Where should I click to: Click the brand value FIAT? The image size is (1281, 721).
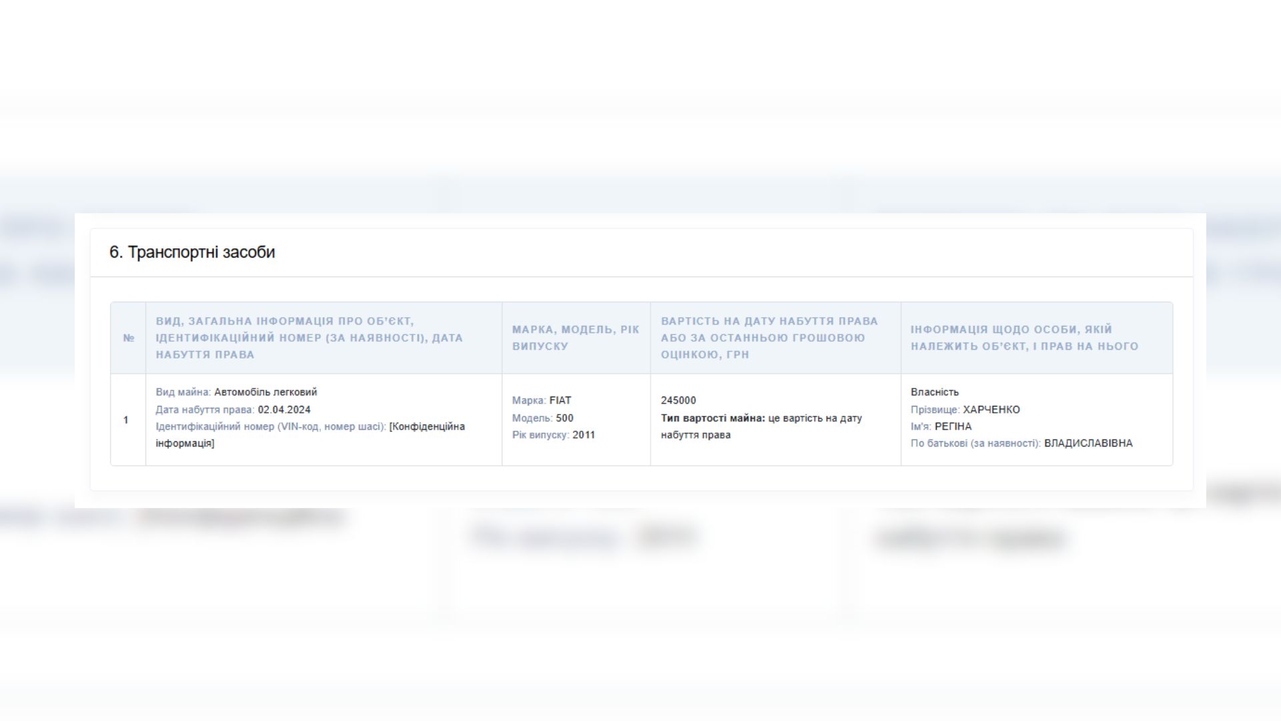pos(560,401)
